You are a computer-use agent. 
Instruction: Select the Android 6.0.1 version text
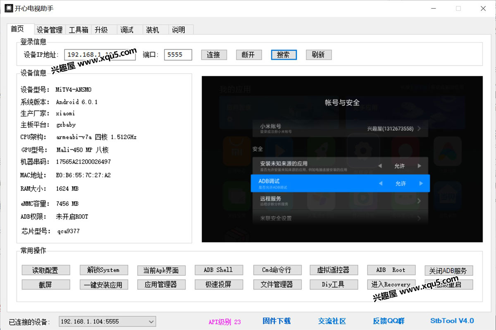coord(77,102)
